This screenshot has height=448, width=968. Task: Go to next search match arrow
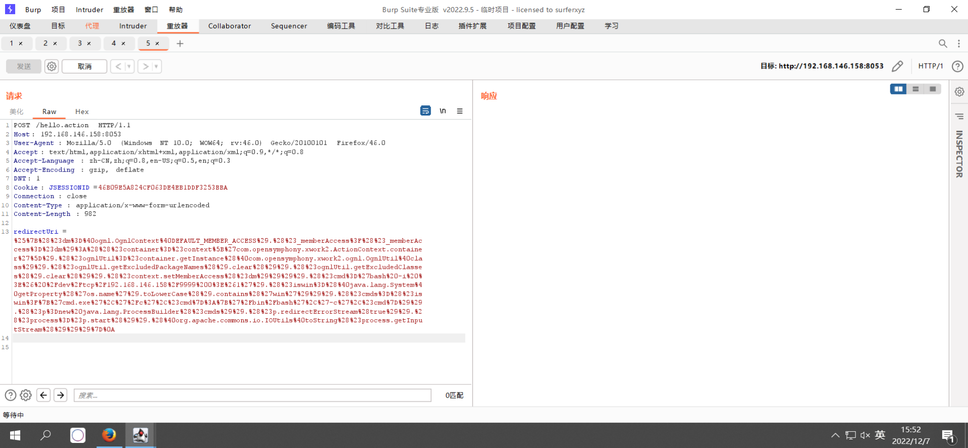(x=61, y=395)
